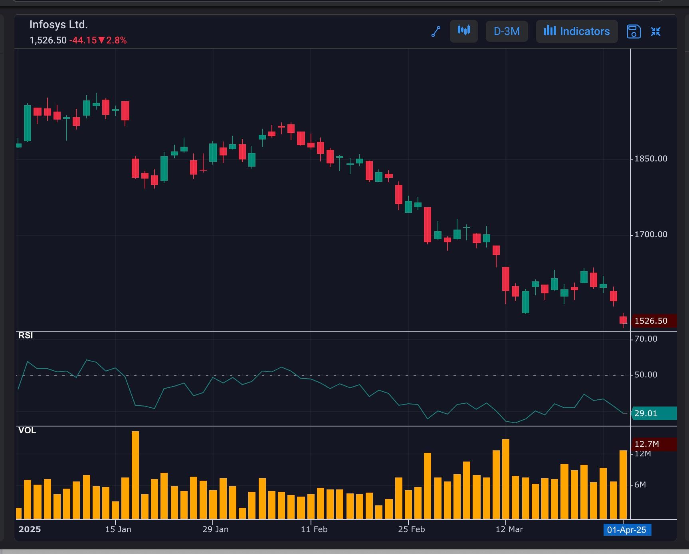
Task: Select the line drawing tool icon
Action: [x=436, y=31]
